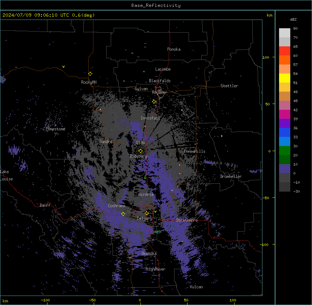This screenshot has width=312, height=305.
Task: Select the Airdrie city label
Action: coord(146,195)
